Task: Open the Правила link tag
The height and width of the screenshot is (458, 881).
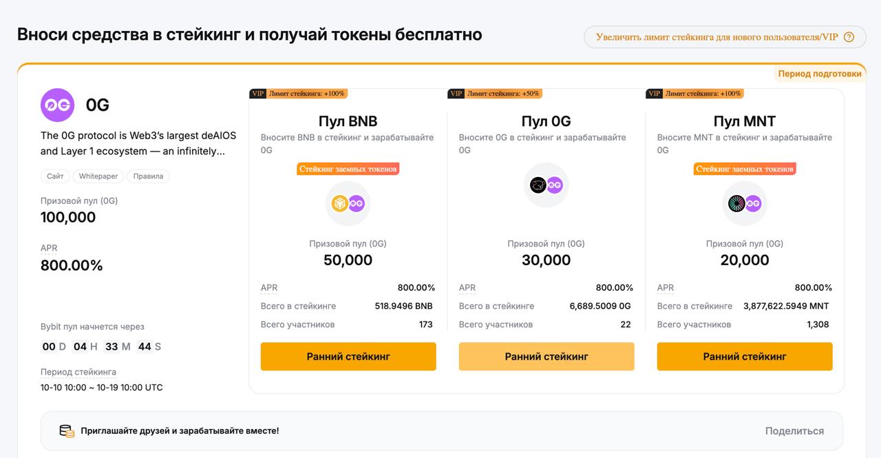Action: (149, 176)
